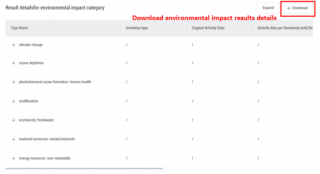Image resolution: width=320 pixels, height=174 pixels.
Task: Click the Inventory type column header
Action: tap(137, 28)
